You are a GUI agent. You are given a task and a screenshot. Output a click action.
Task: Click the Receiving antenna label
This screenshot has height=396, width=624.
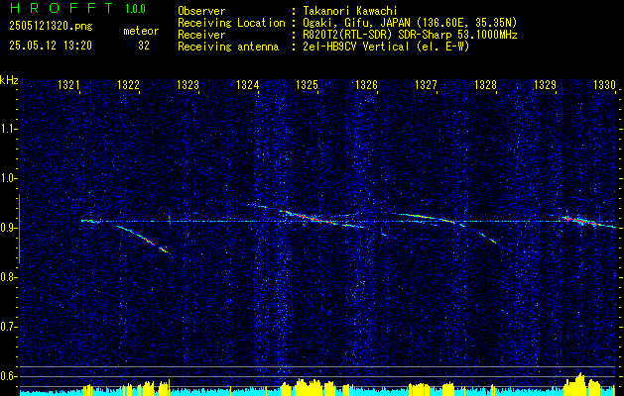click(x=228, y=47)
